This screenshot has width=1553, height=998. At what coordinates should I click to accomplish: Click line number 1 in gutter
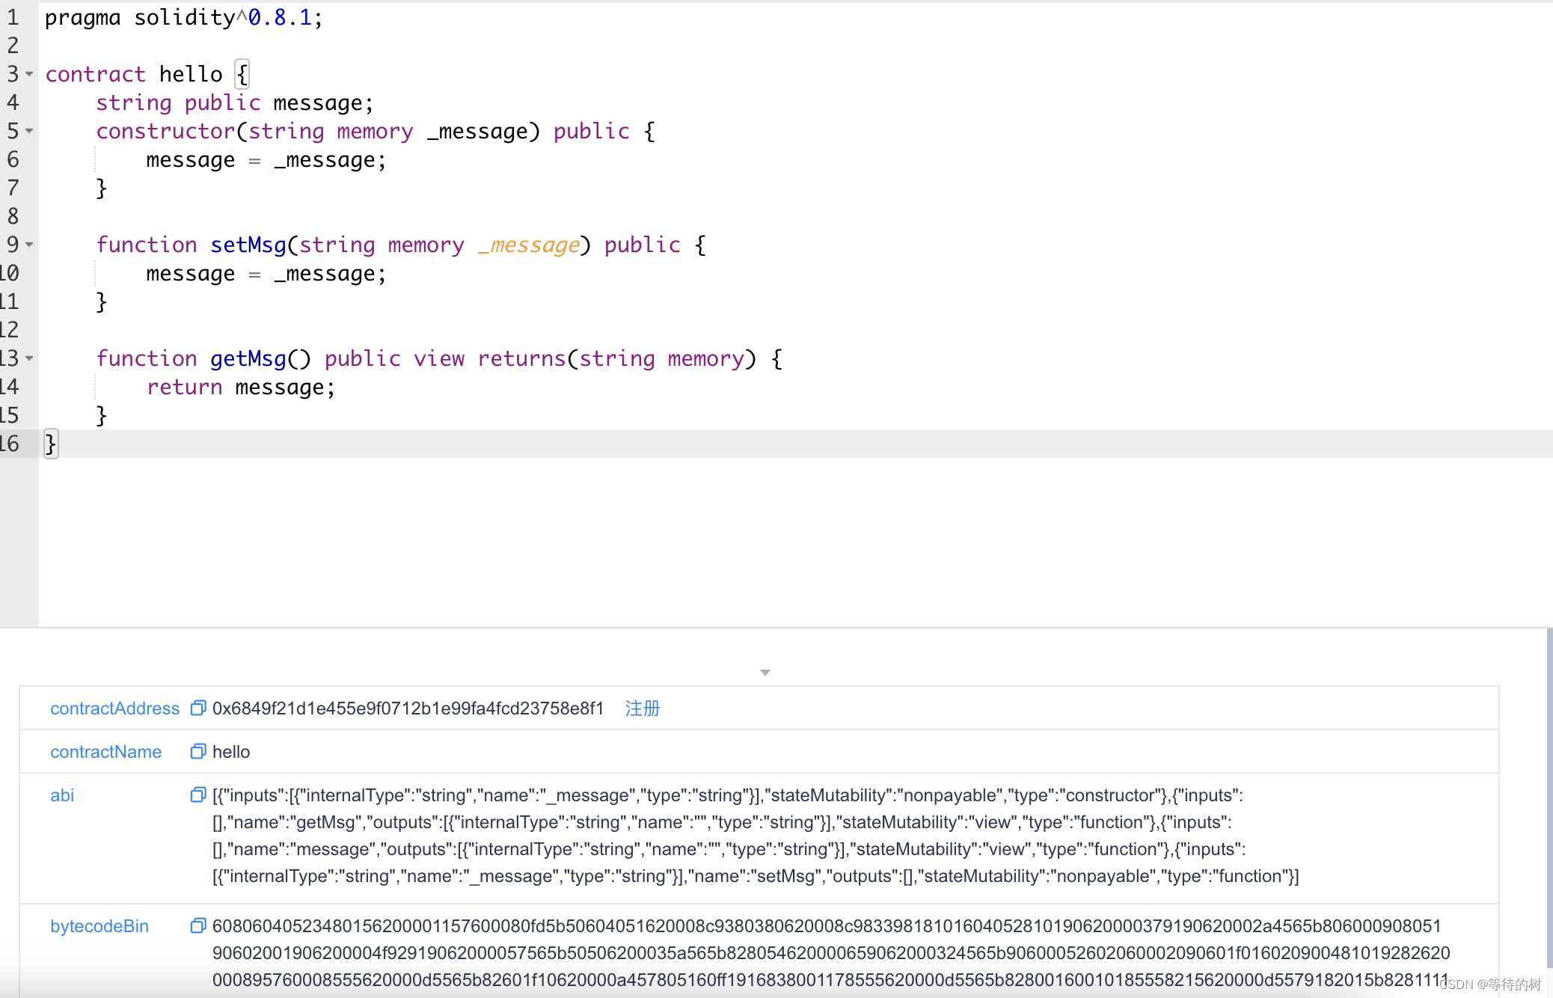[x=13, y=17]
